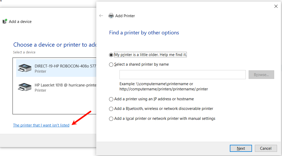This screenshot has width=282, height=156.
Task: Close the Add Printer dialog
Action: (276, 6)
